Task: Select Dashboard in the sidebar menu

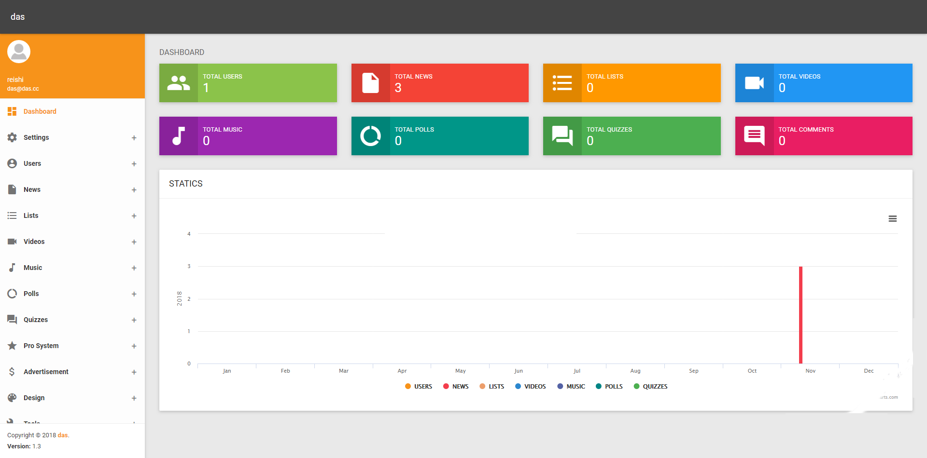Action: [x=40, y=111]
